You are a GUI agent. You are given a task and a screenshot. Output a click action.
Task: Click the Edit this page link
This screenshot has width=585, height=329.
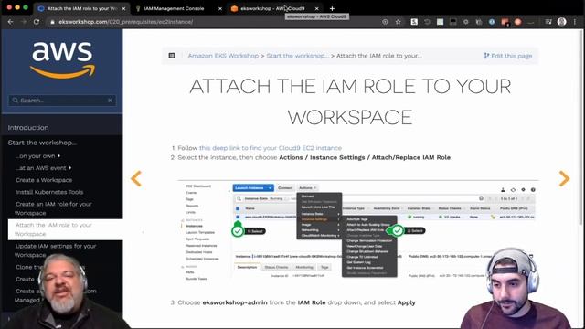[508, 56]
